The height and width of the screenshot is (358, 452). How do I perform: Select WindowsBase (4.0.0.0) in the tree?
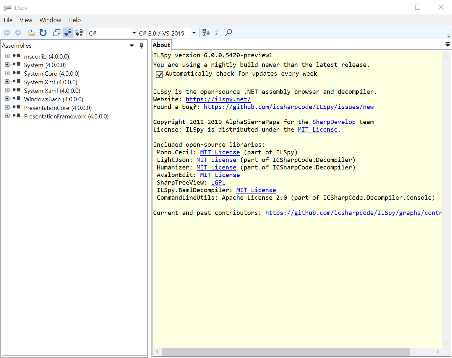(x=54, y=99)
